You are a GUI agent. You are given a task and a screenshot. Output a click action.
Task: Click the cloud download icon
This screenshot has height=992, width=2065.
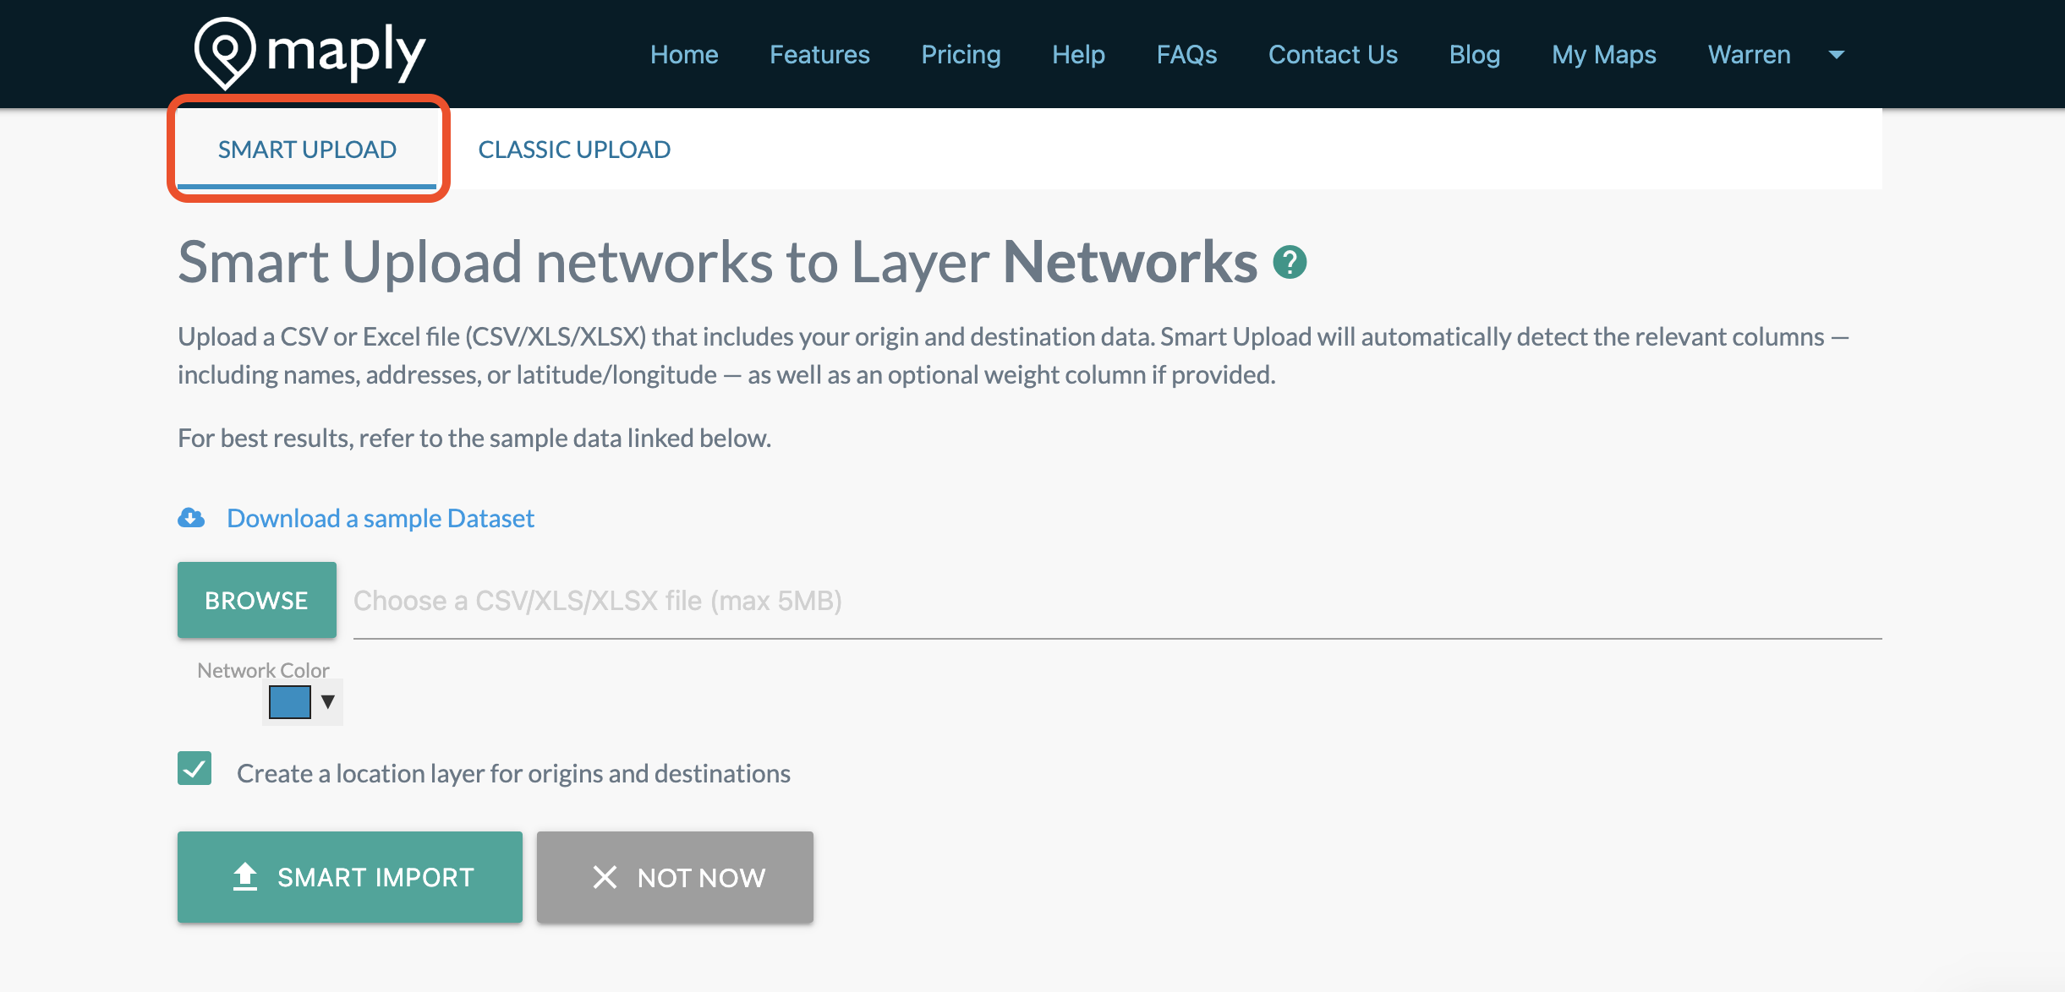tap(191, 518)
